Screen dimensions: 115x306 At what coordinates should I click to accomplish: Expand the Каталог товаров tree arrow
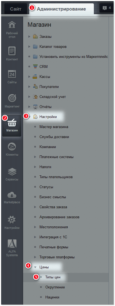[x=29, y=47]
